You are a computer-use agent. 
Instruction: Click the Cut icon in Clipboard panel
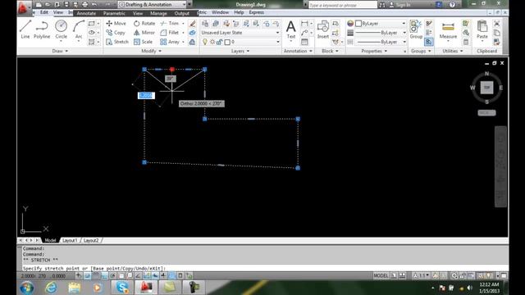497,24
